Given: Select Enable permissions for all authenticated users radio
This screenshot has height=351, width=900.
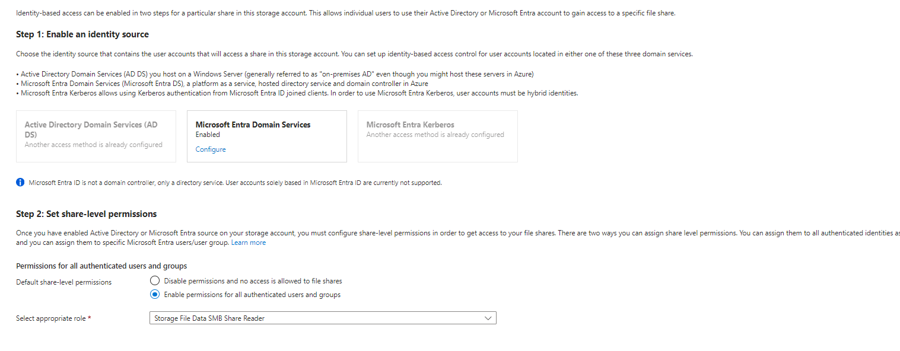Looking at the screenshot, I should click(155, 294).
